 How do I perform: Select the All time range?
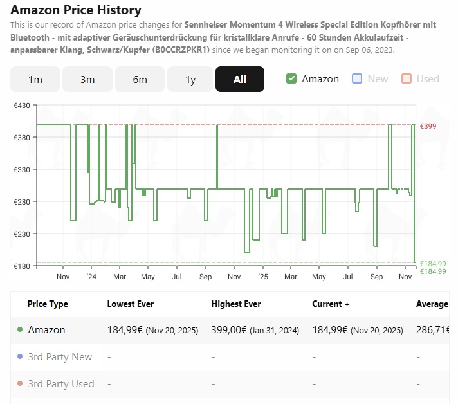coord(240,79)
